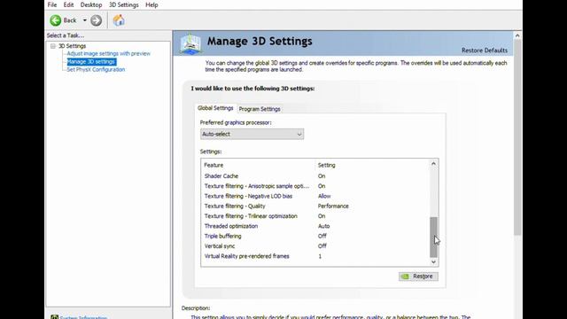Select Texture filtering - Negative LOD bias row

[315, 196]
